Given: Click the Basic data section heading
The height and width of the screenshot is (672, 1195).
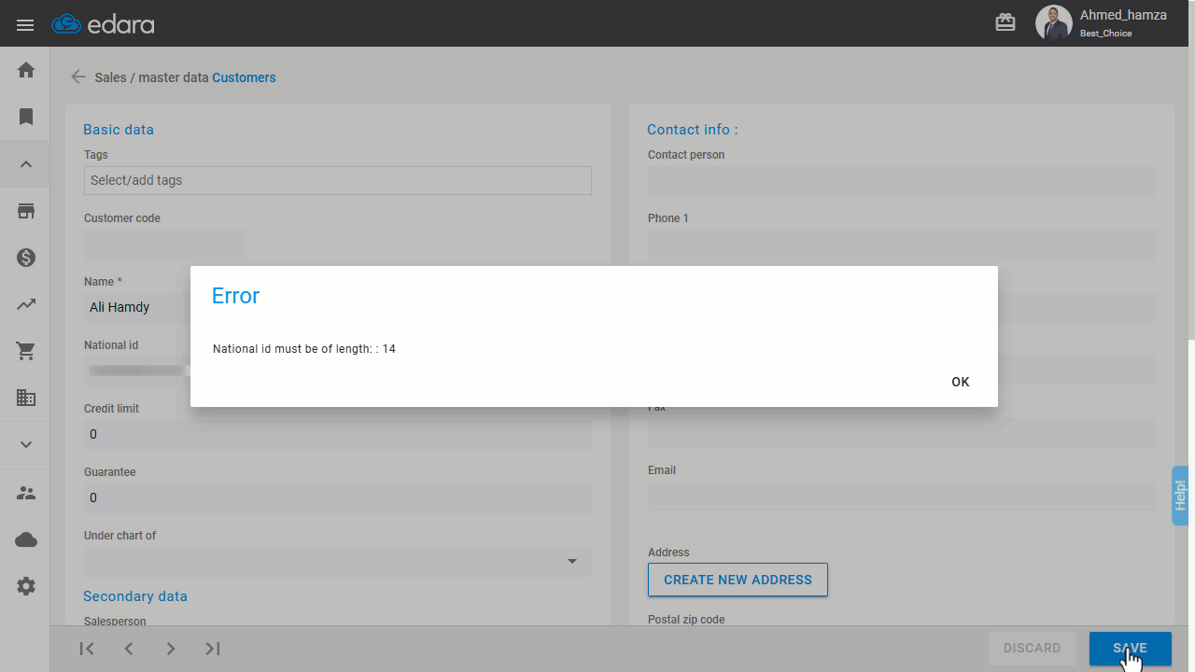Looking at the screenshot, I should pyautogui.click(x=119, y=130).
